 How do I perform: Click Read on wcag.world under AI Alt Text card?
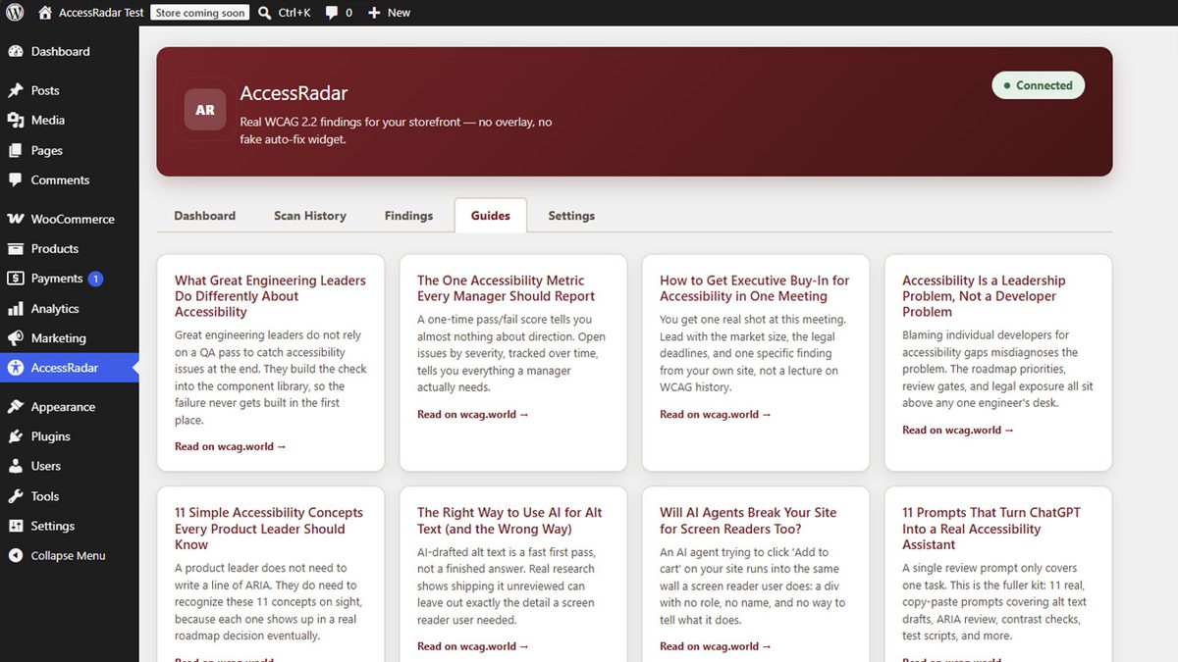(473, 646)
